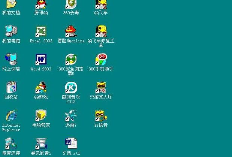Start the QQ飞车 game icon

click(x=101, y=4)
